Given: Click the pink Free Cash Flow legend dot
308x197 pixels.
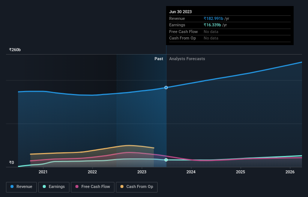Looking at the screenshot, I should (x=77, y=186).
